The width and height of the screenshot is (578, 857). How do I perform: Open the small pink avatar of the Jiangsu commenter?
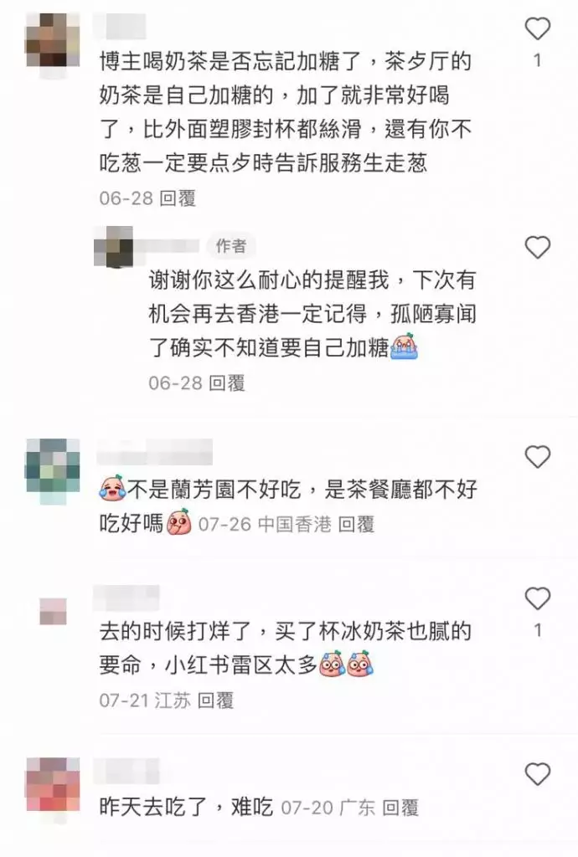point(53,611)
